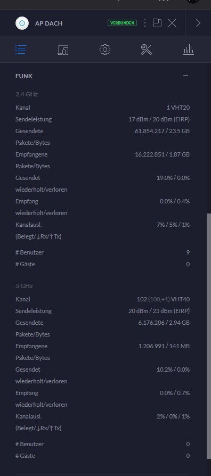This screenshot has height=476, width=211.
Task: Close the AP DACH properties panel
Action: 172,23
